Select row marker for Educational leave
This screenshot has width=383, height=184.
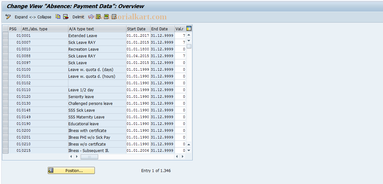pos(5,124)
